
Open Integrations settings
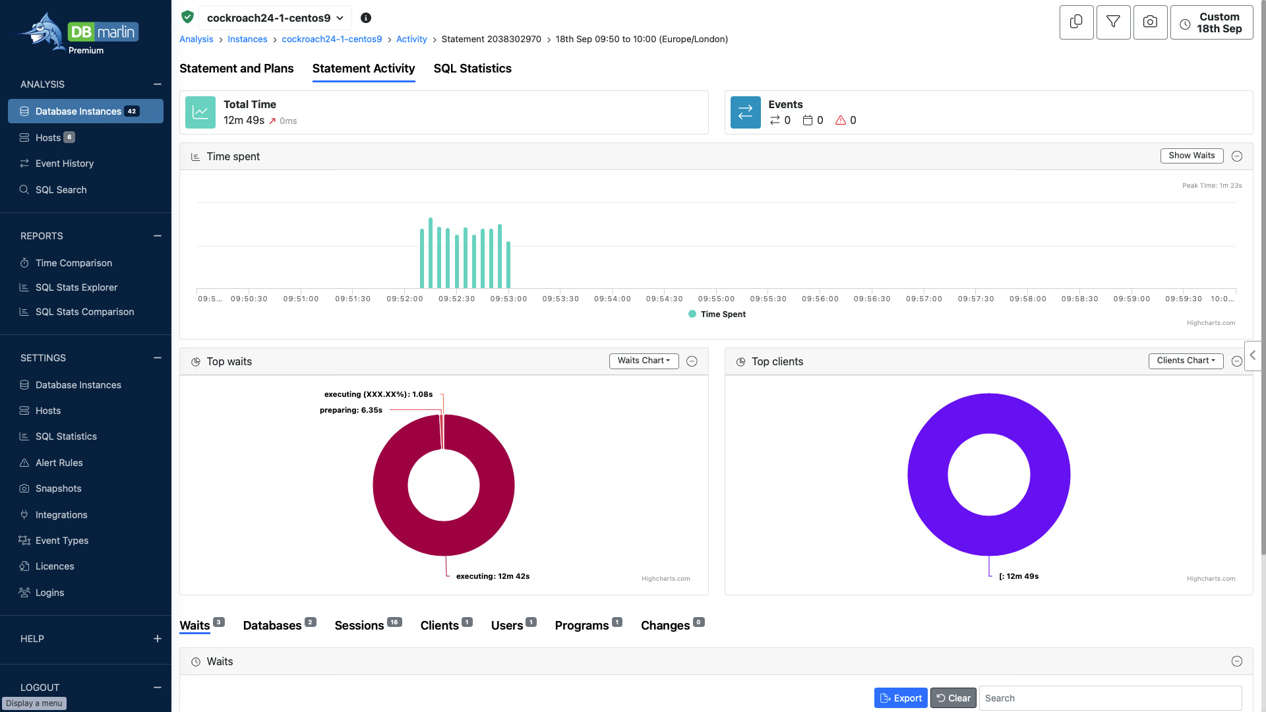click(x=61, y=515)
